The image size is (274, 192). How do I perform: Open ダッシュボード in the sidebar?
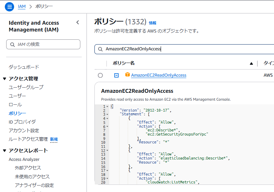click(24, 67)
